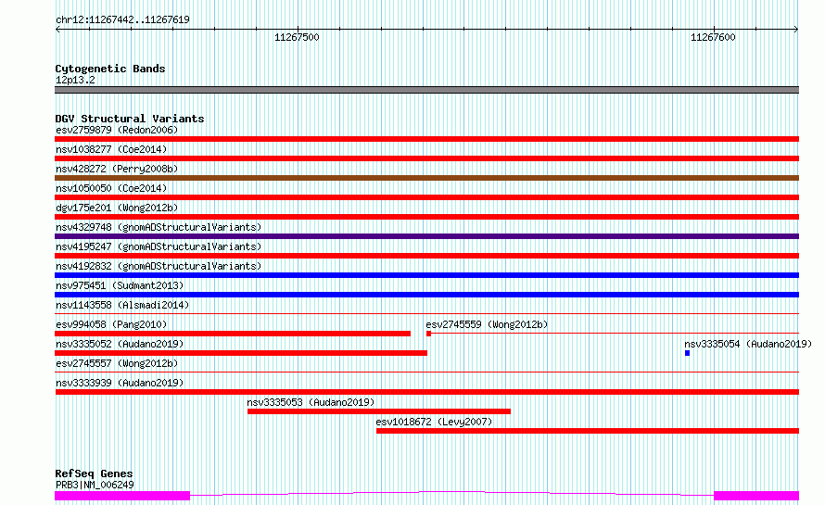
Task: Open variant esv2759879 (Redon2006)
Action: click(x=117, y=130)
